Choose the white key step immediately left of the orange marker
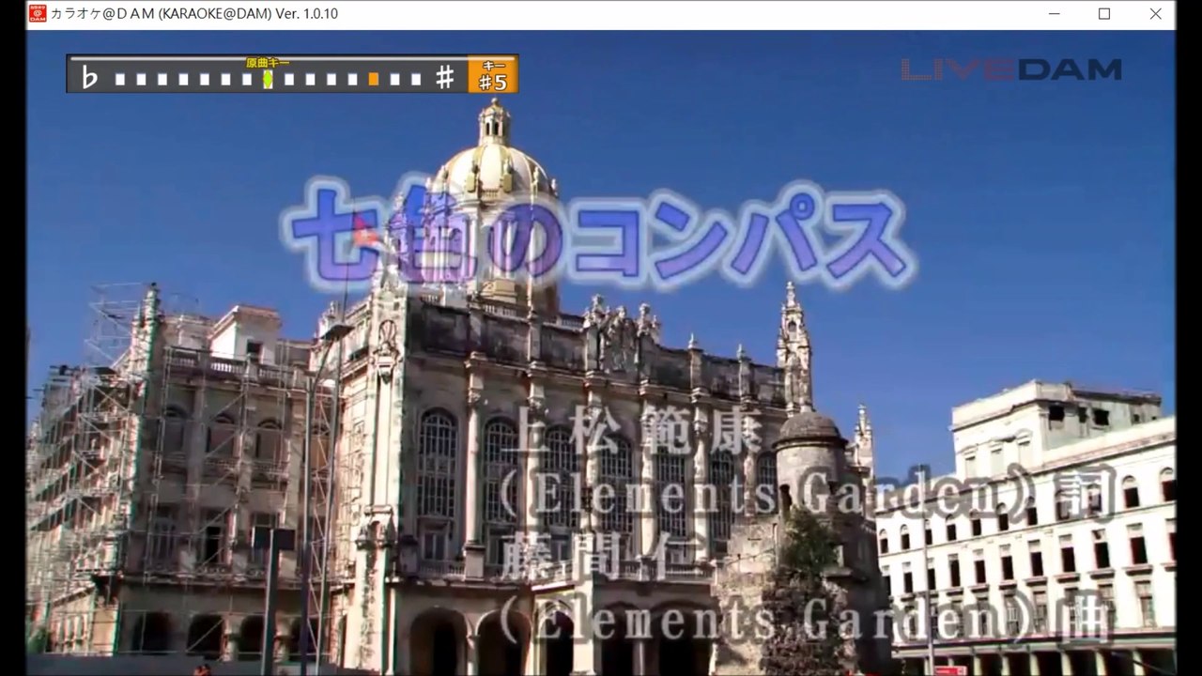Screen dimensions: 1202x676 click(x=352, y=79)
